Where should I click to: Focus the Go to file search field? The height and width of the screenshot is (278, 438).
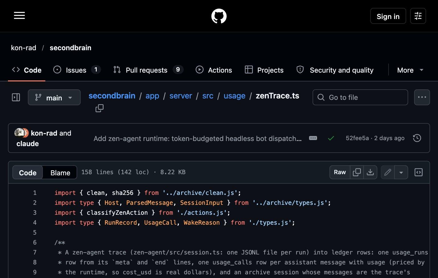tap(360, 97)
